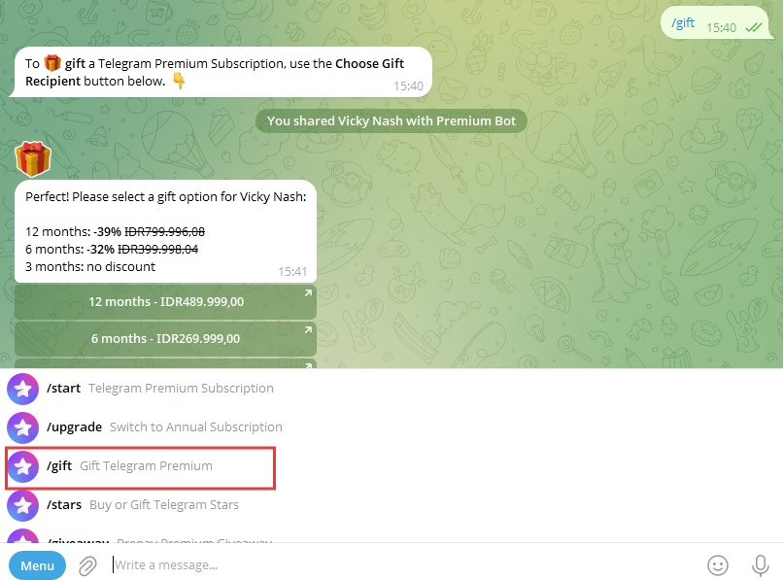Click the star avatar beside /upgrade
This screenshot has height=580, width=783.
tap(22, 427)
